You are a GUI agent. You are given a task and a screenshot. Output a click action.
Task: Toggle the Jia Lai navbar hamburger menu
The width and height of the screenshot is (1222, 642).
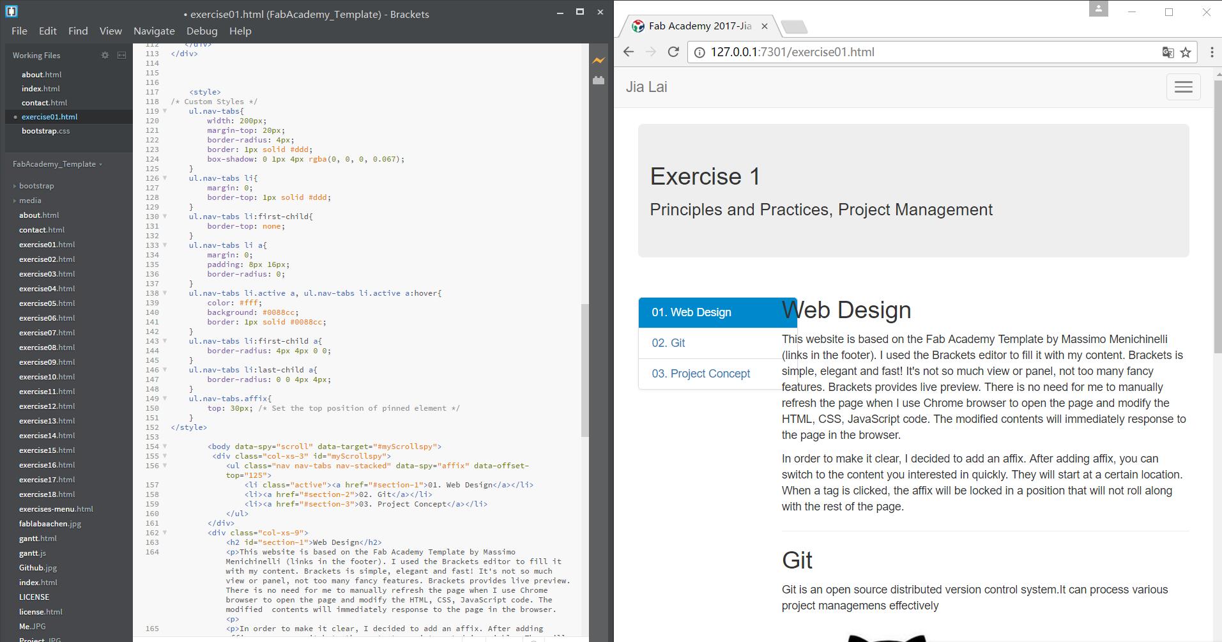(x=1183, y=88)
